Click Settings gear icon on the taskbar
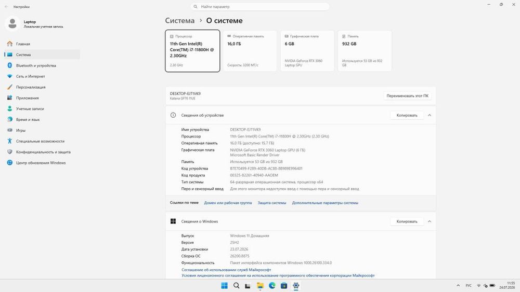The width and height of the screenshot is (520, 292). (x=296, y=285)
